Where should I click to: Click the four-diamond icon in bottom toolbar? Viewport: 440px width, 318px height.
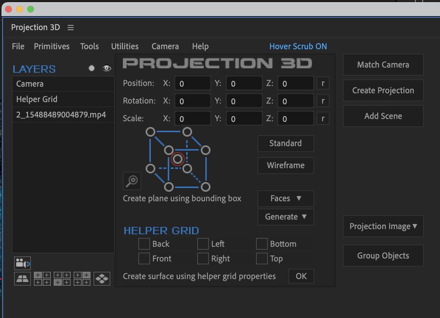pos(102,279)
